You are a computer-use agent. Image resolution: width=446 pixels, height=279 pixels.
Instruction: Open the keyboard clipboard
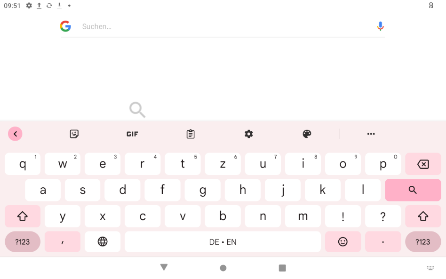191,134
